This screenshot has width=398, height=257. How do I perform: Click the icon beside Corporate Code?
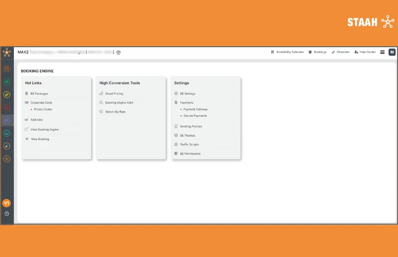click(26, 103)
